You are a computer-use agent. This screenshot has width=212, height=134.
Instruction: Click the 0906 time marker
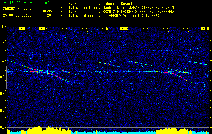[x=124, y=28]
